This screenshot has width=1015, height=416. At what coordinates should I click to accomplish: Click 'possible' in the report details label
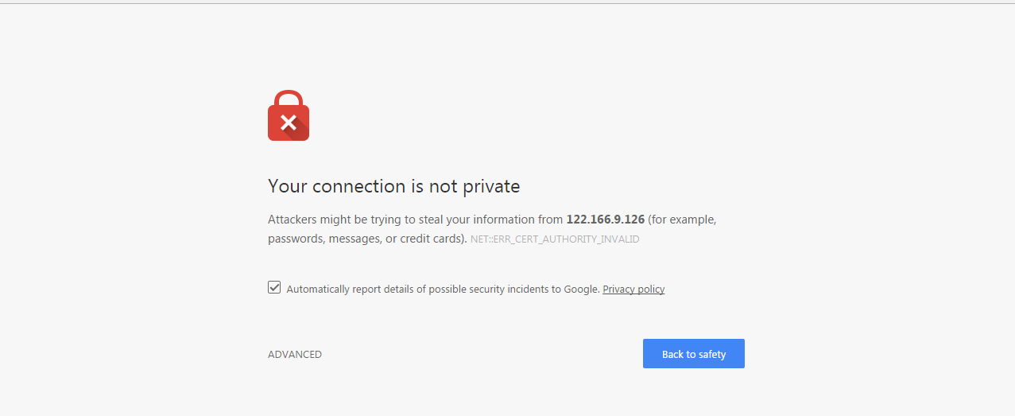[x=446, y=290]
